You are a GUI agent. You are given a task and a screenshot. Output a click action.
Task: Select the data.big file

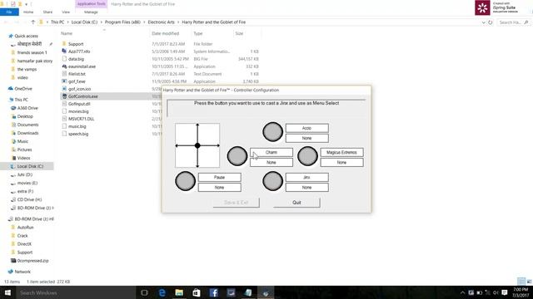(x=76, y=59)
